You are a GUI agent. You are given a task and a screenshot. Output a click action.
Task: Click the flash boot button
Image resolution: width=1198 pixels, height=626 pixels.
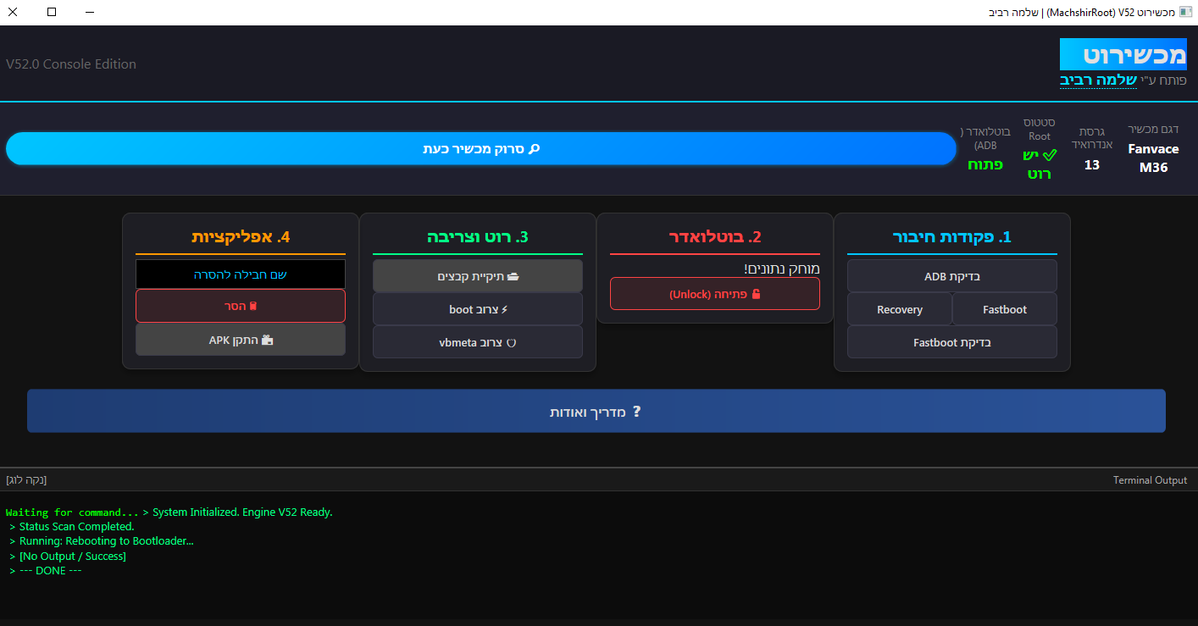(477, 309)
